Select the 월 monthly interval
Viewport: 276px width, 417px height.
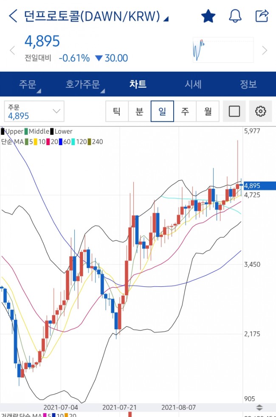tap(208, 112)
